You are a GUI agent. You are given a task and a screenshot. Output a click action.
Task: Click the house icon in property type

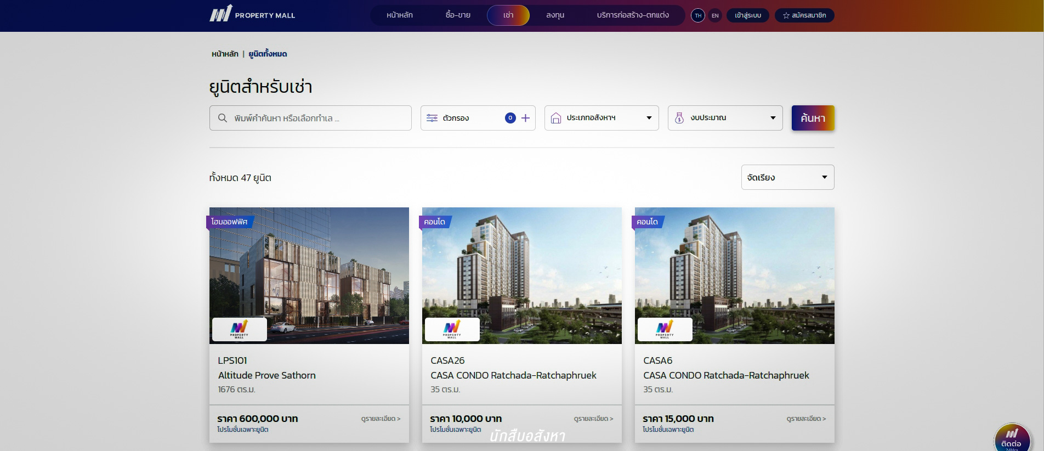pyautogui.click(x=555, y=118)
